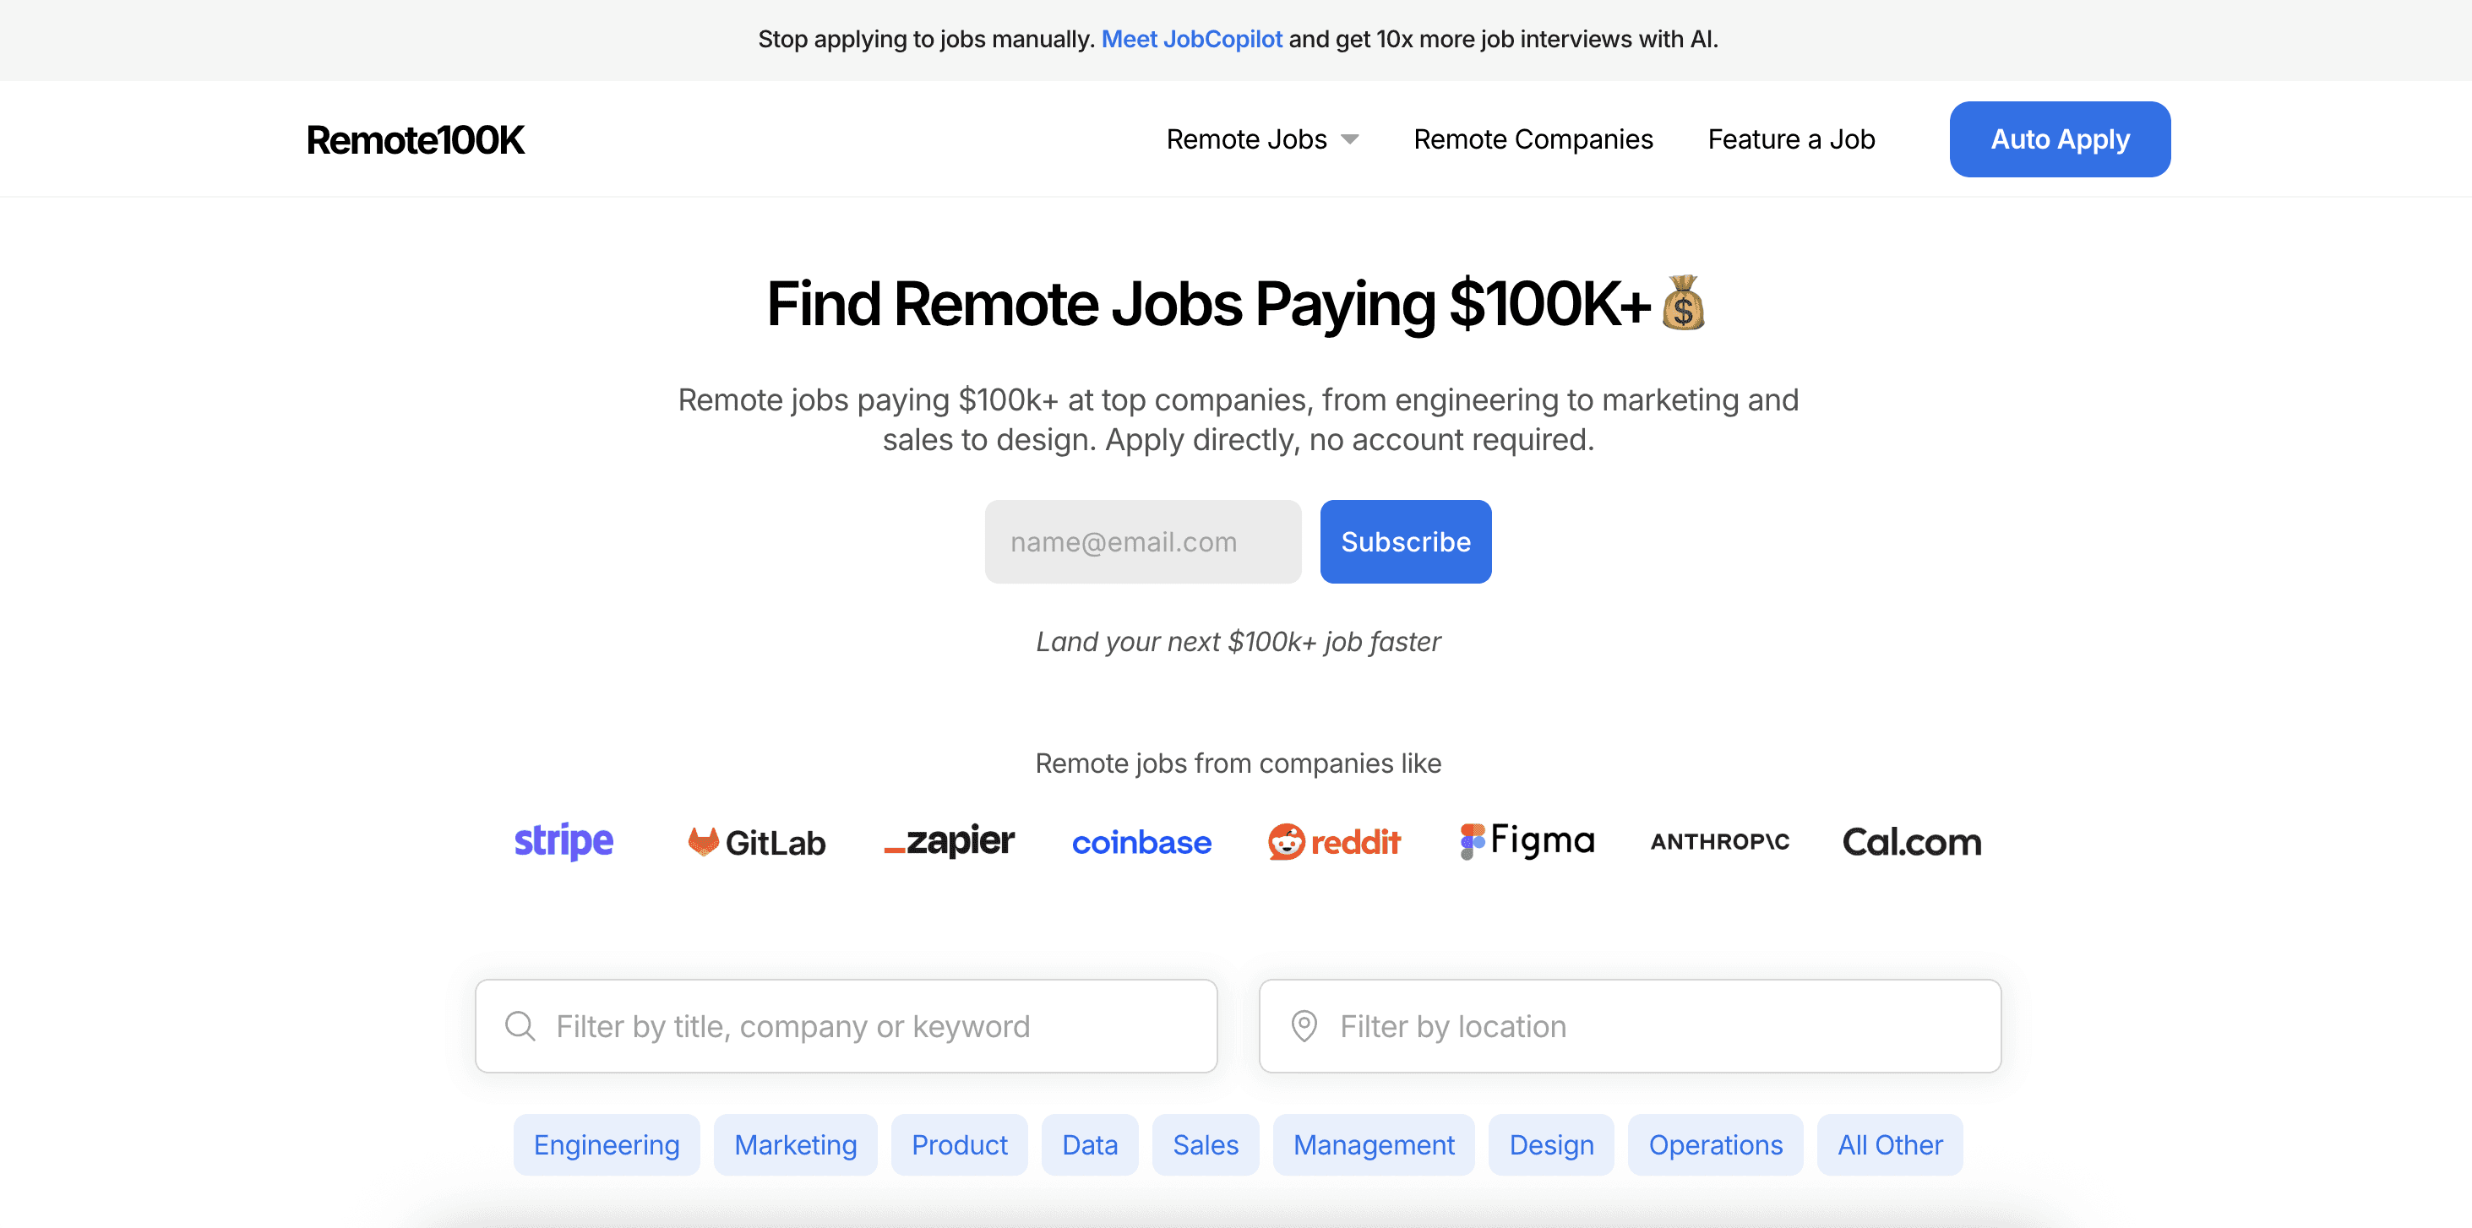The width and height of the screenshot is (2472, 1228).
Task: Open jobs from the Coinbase logo
Action: [1141, 842]
